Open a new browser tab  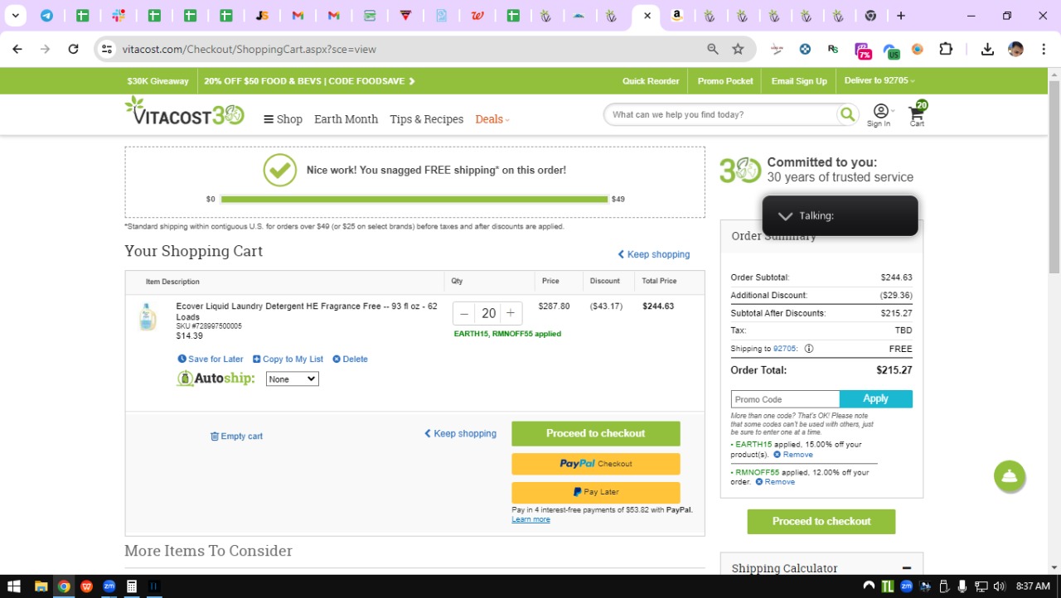coord(901,16)
